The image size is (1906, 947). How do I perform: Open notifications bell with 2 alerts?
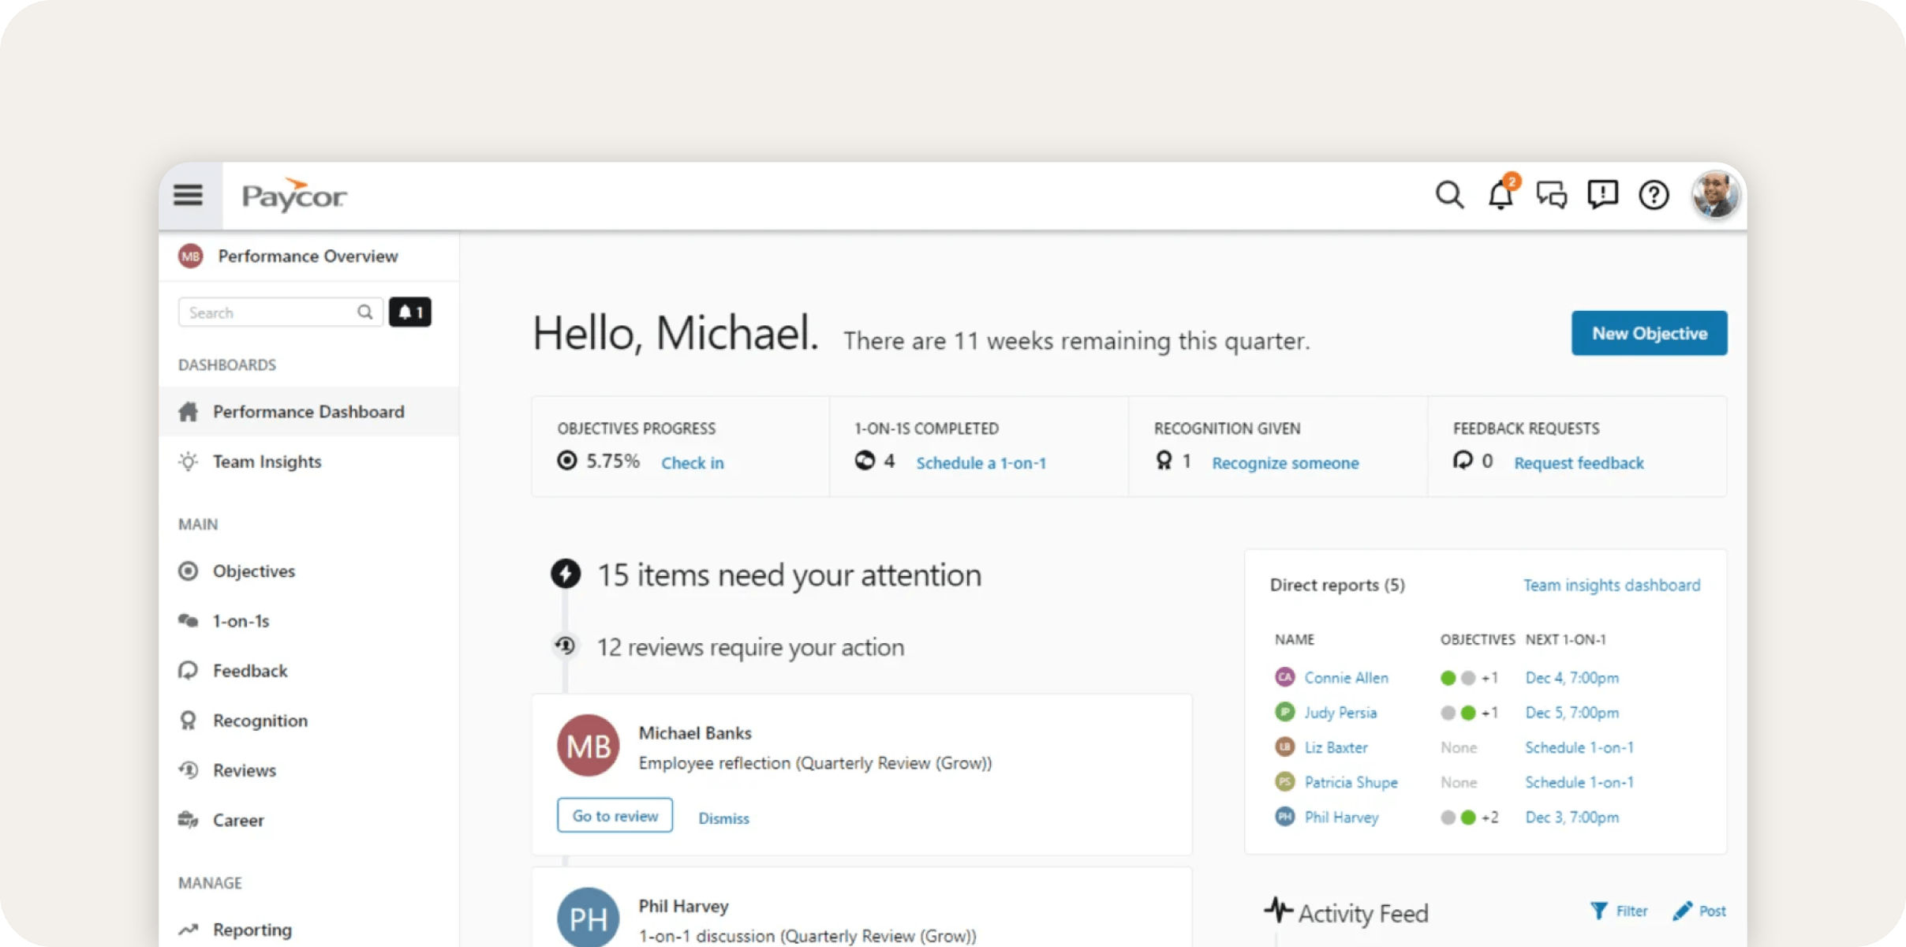tap(1501, 196)
